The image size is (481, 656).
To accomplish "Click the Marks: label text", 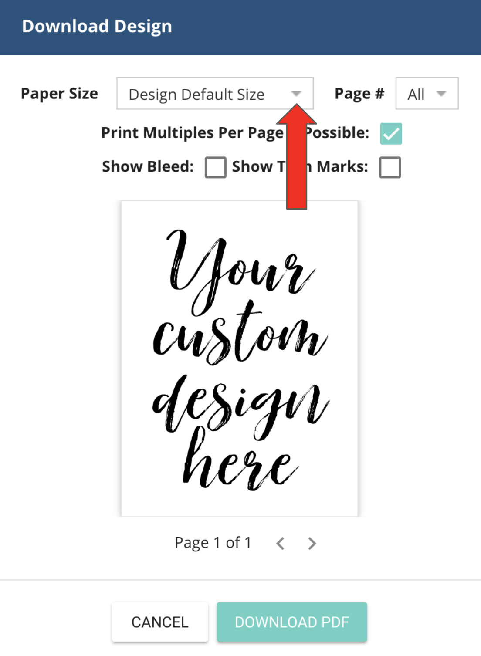I will coord(342,167).
